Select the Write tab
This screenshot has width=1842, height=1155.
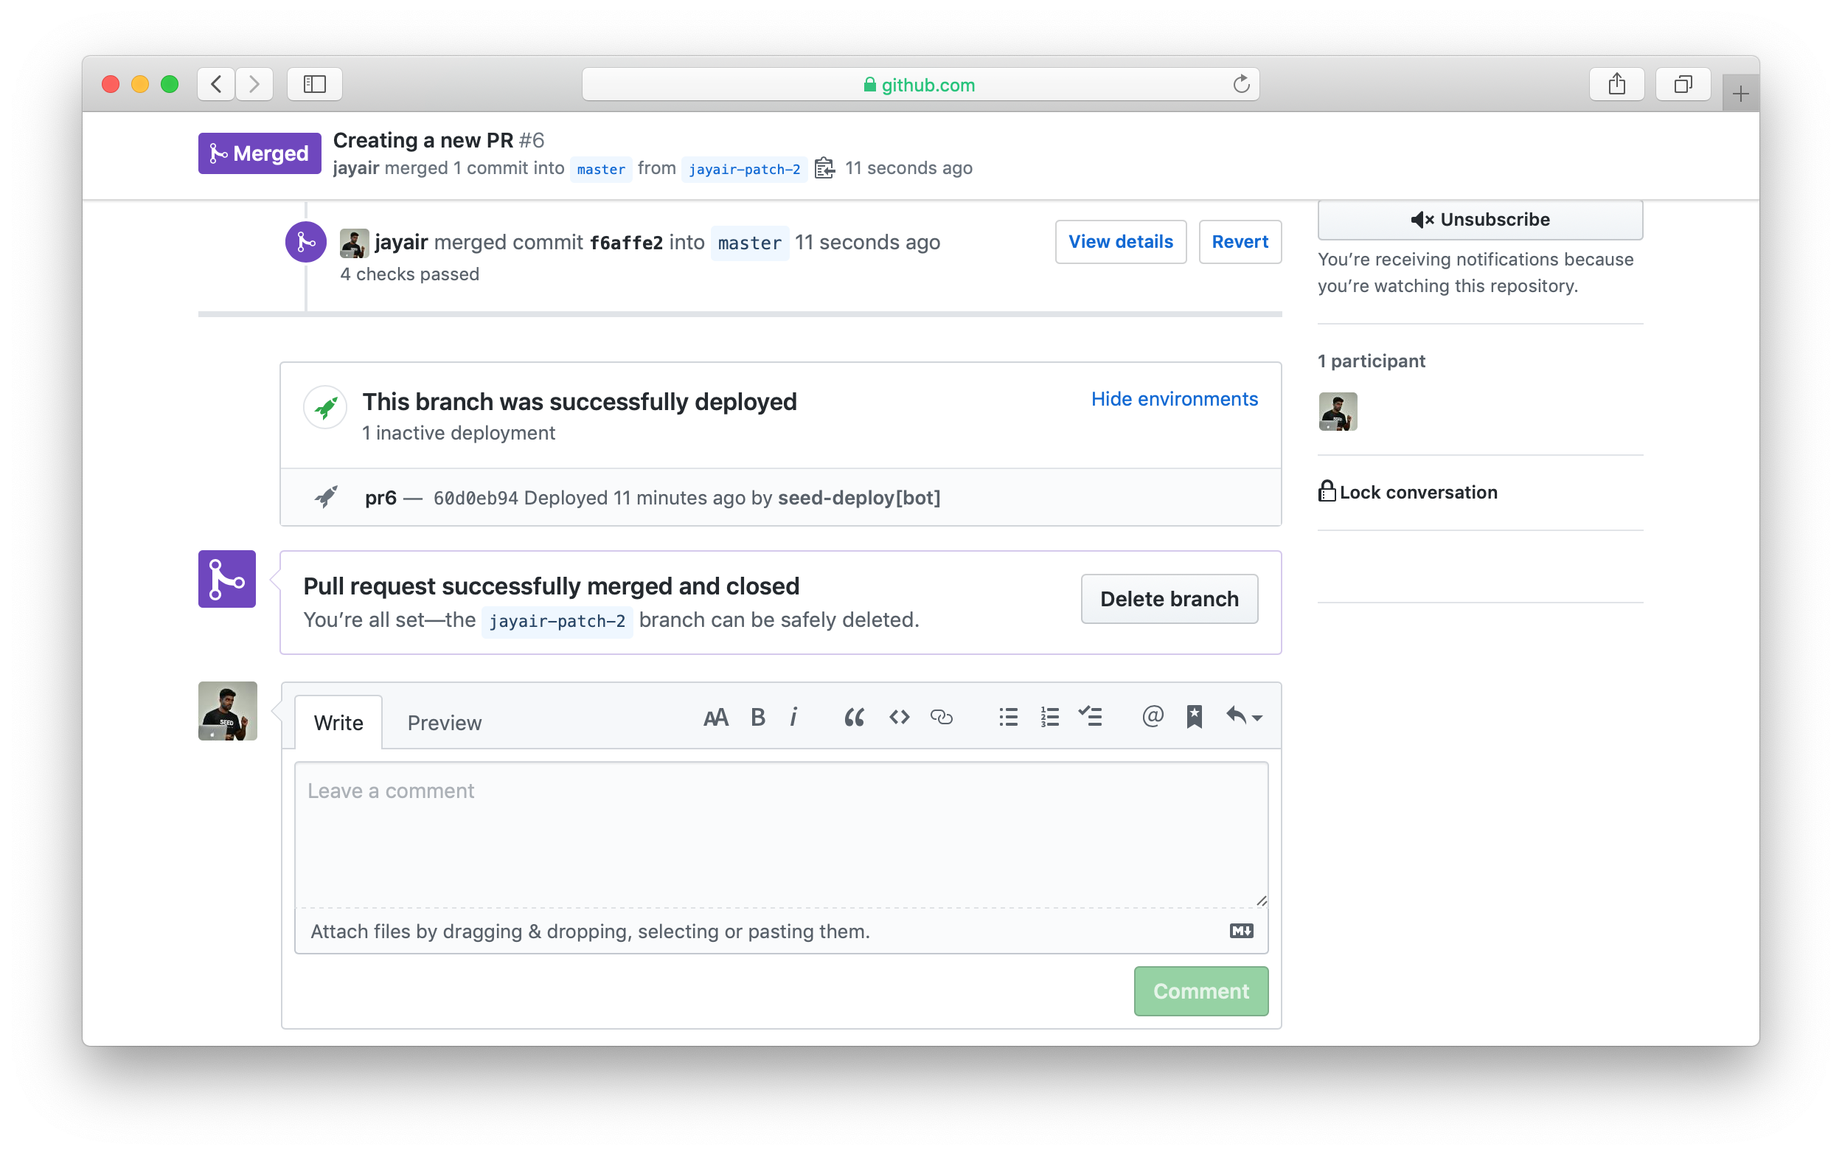(338, 722)
